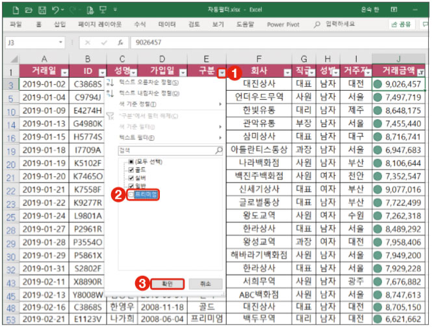Open the Insert tab
Viewport: 432px width, 329px height.
(60, 25)
